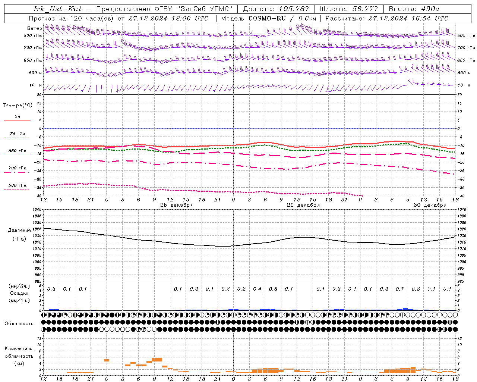
Task: Select the '850 гПа' temperature legend entry
Action: pyautogui.click(x=17, y=151)
